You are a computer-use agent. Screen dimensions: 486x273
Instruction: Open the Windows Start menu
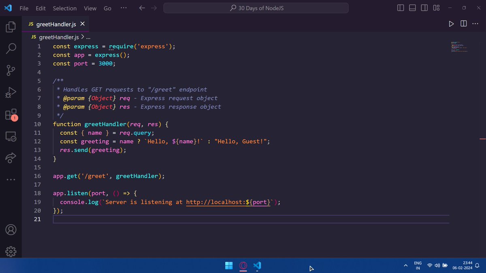229,266
